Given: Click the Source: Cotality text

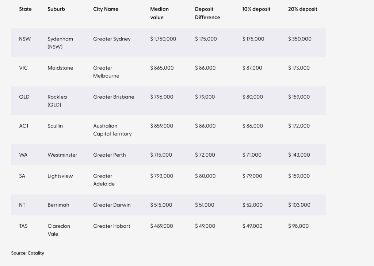Looking at the screenshot, I should [x=28, y=253].
